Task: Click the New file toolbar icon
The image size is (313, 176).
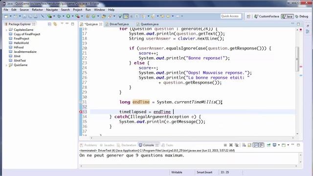Action: point(6,16)
